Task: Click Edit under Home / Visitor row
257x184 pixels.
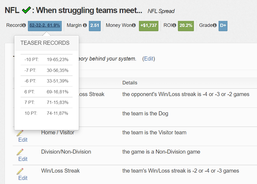Action: pyautogui.click(x=23, y=140)
